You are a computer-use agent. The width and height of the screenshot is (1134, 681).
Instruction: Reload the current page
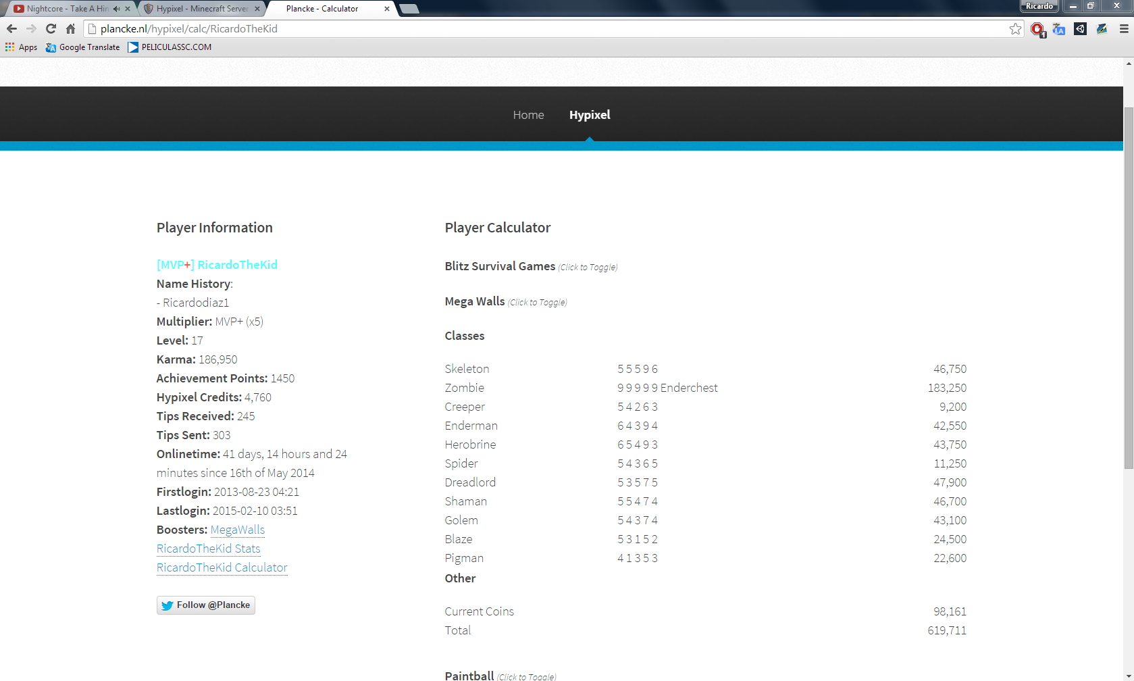(51, 28)
